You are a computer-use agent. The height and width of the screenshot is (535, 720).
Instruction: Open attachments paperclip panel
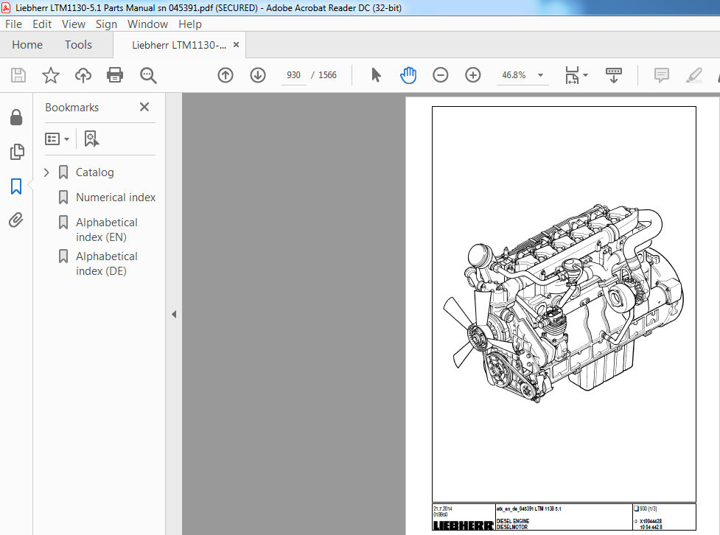point(16,220)
